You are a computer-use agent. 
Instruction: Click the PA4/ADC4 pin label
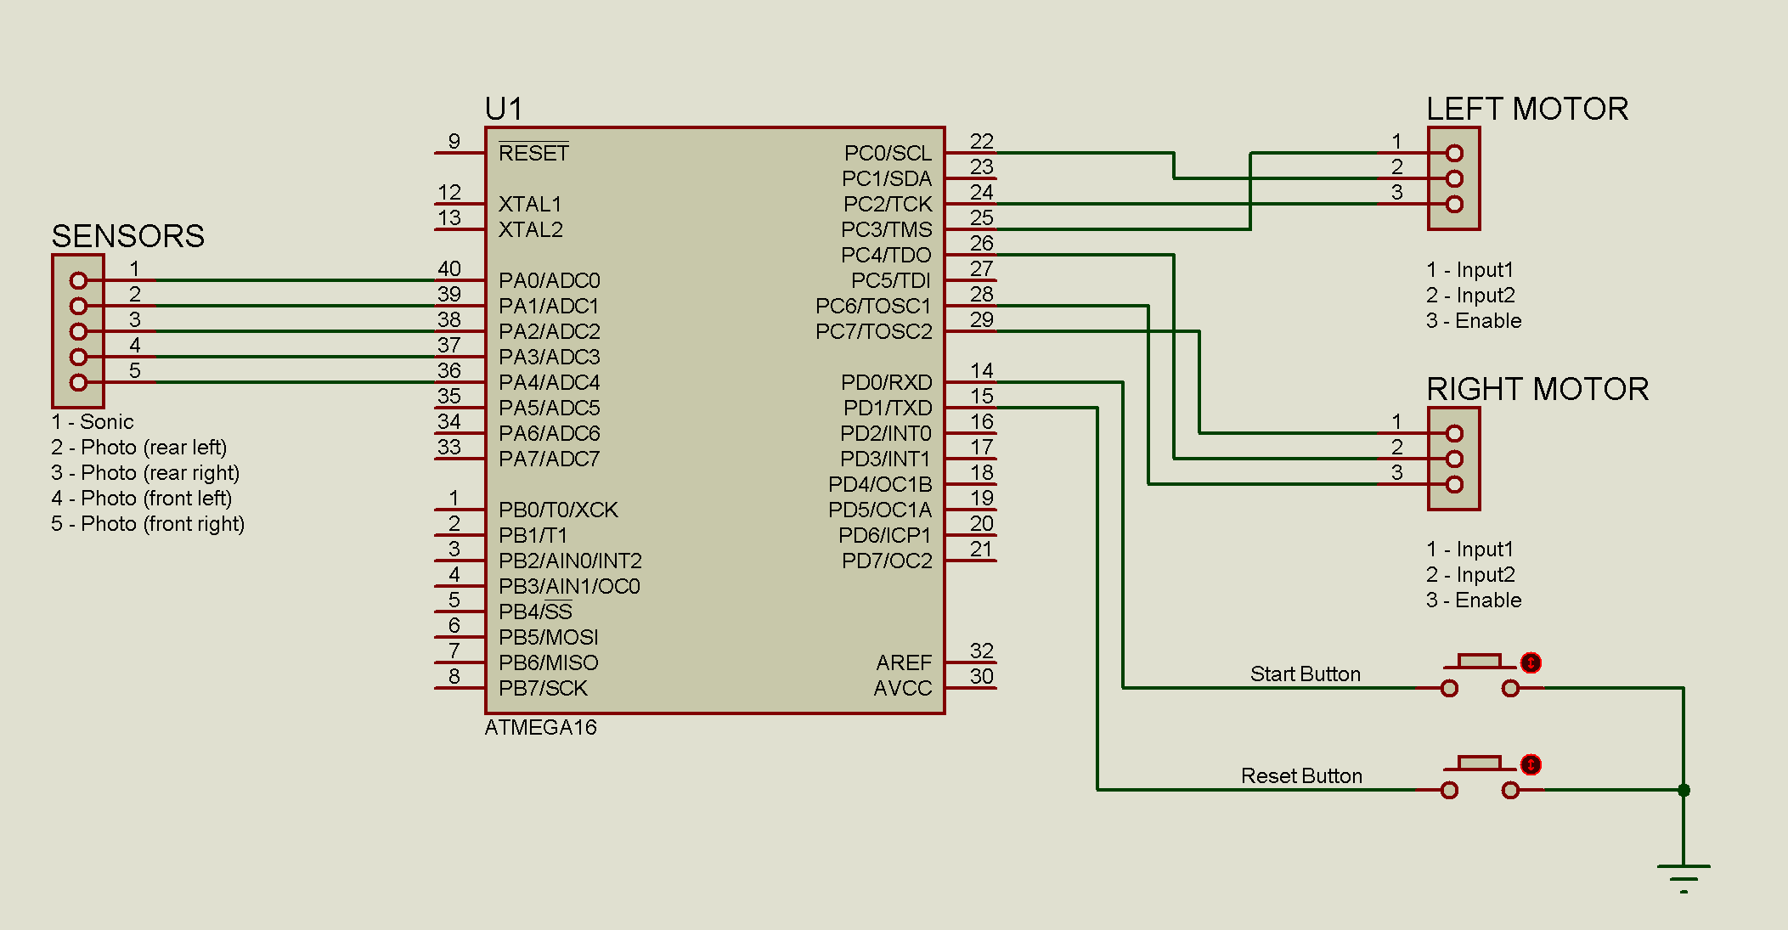(550, 382)
